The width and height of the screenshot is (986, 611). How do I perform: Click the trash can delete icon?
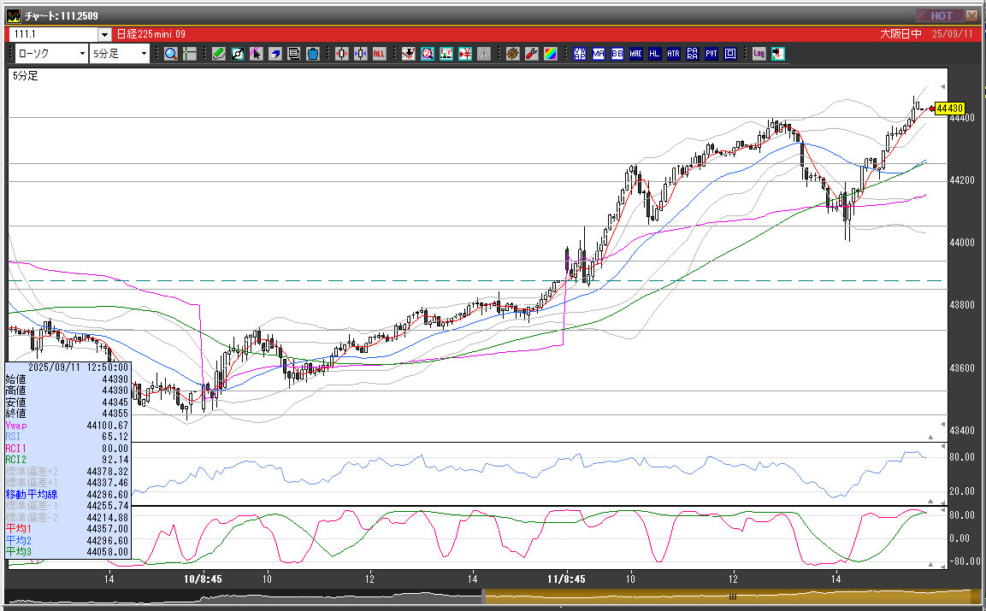click(x=313, y=54)
